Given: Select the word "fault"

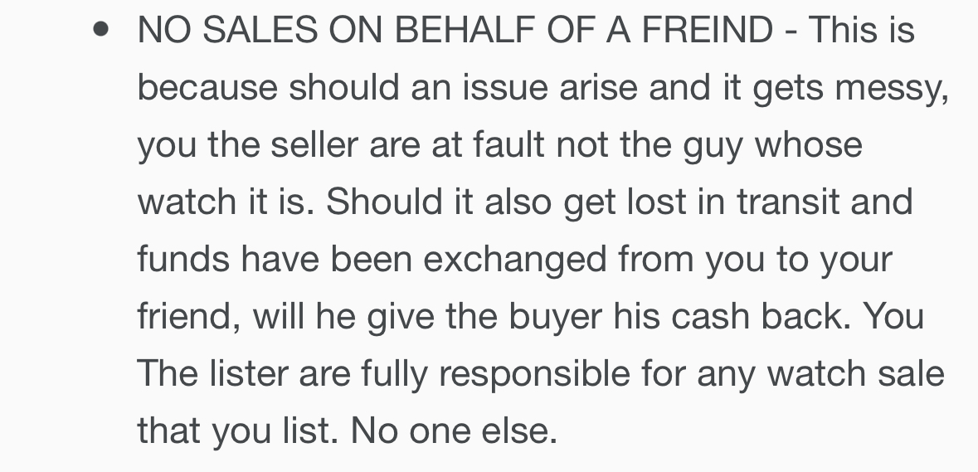Looking at the screenshot, I should 508,146.
